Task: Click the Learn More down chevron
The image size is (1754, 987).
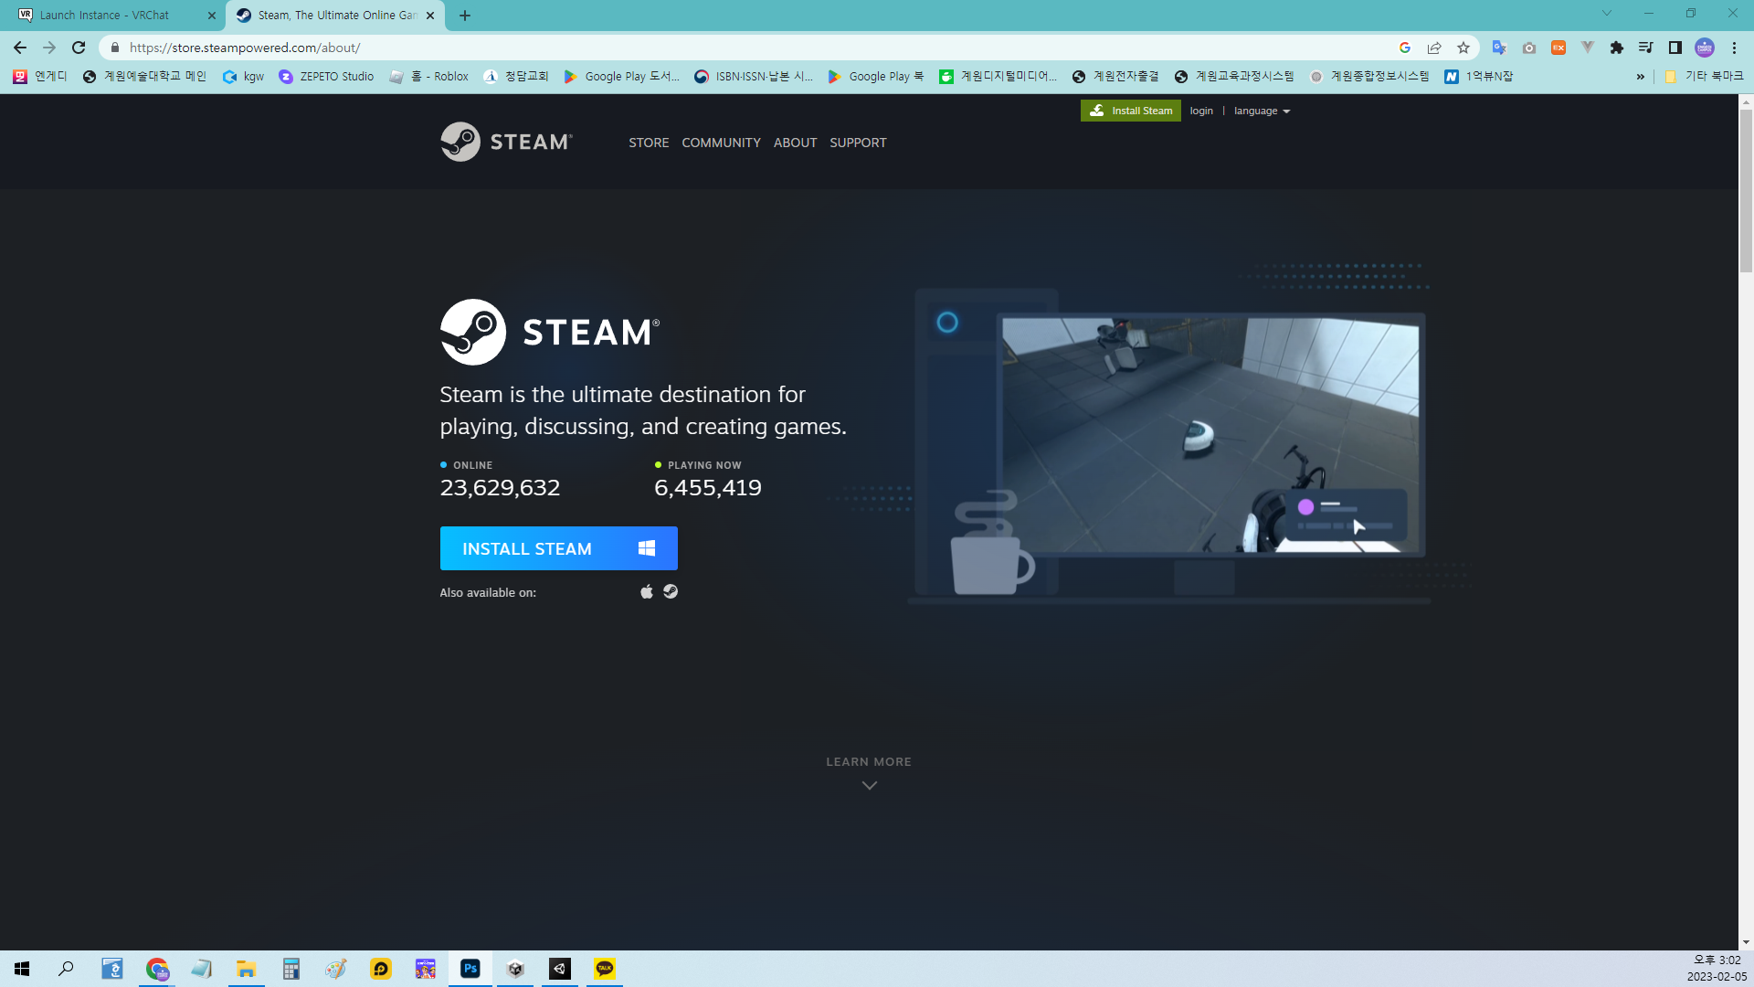Action: click(869, 785)
